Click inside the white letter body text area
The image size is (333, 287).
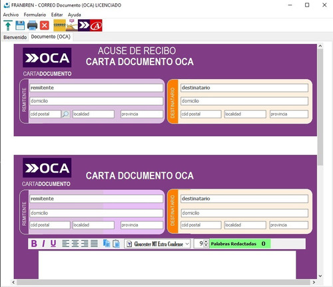point(167,264)
